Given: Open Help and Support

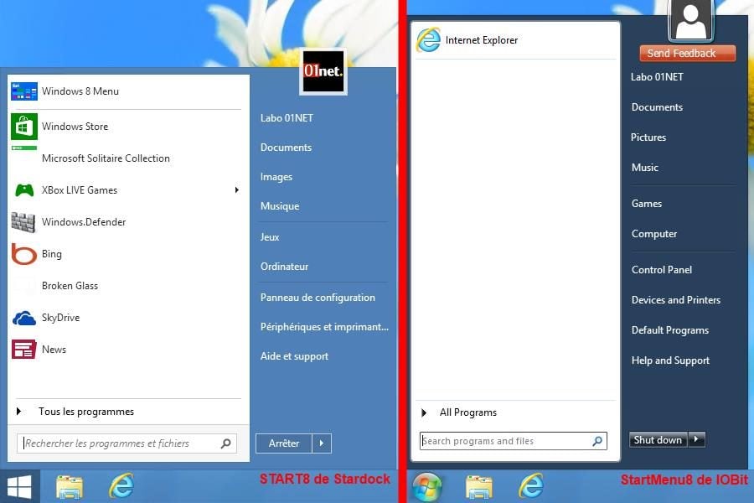Looking at the screenshot, I should [x=670, y=360].
